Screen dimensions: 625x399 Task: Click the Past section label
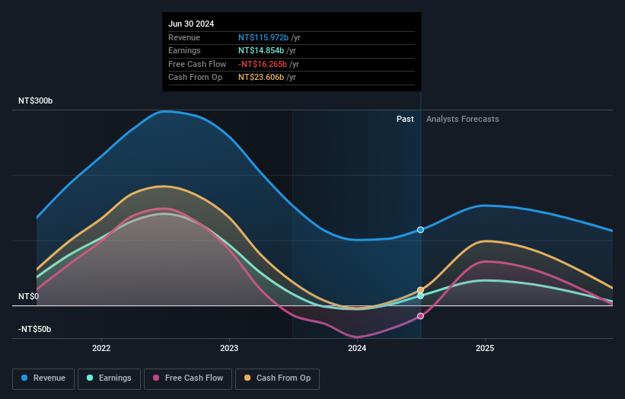pos(405,120)
